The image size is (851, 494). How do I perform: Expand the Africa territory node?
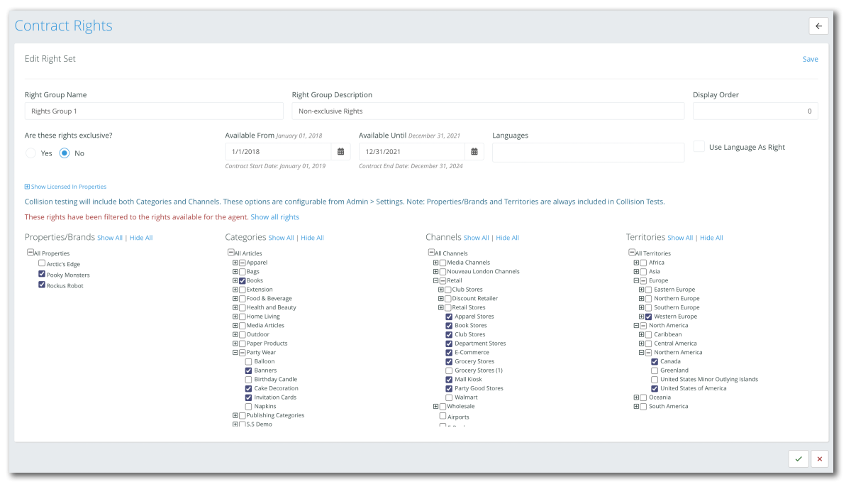pos(637,262)
